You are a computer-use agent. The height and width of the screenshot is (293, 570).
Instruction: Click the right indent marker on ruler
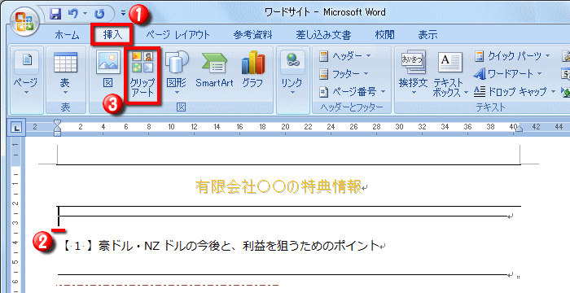pyautogui.click(x=520, y=129)
